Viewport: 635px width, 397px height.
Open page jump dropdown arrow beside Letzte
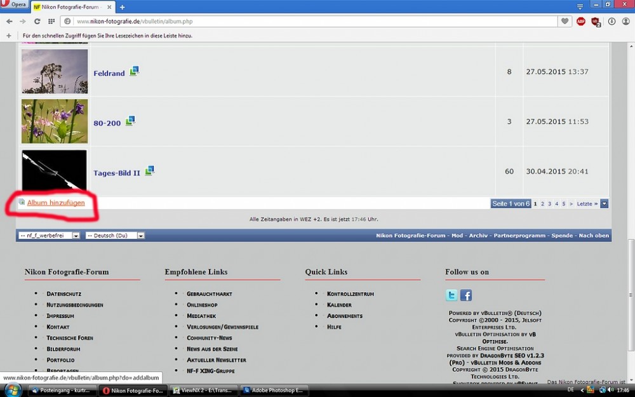[x=604, y=204]
